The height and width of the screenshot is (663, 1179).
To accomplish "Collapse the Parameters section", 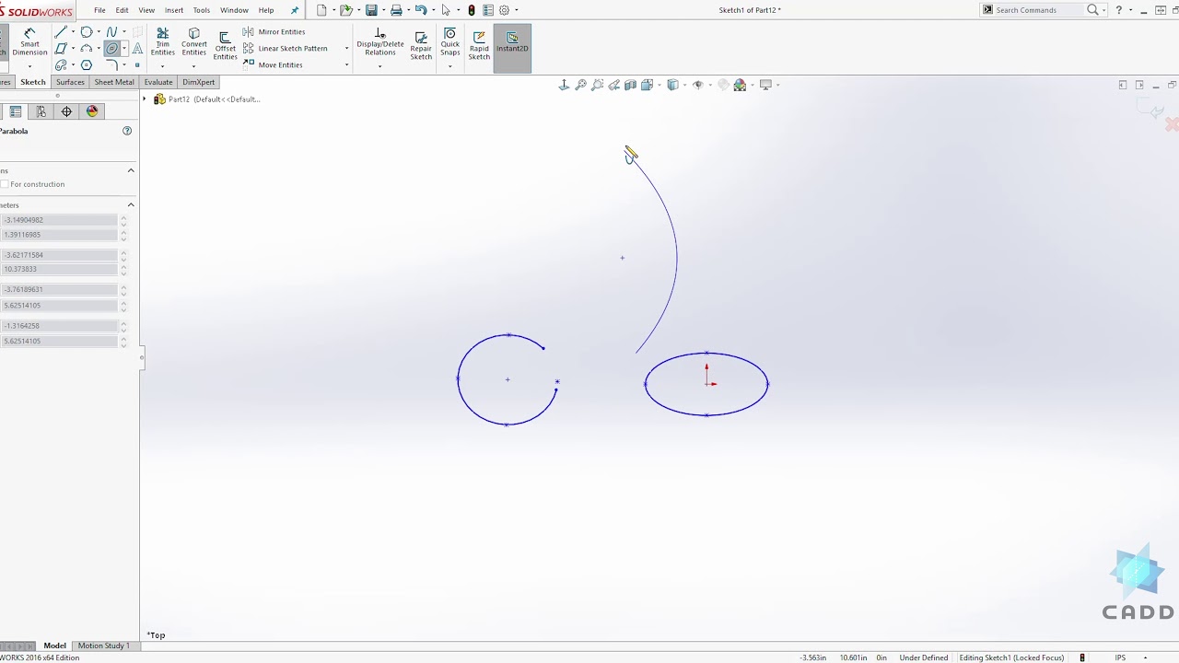I will coord(131,204).
